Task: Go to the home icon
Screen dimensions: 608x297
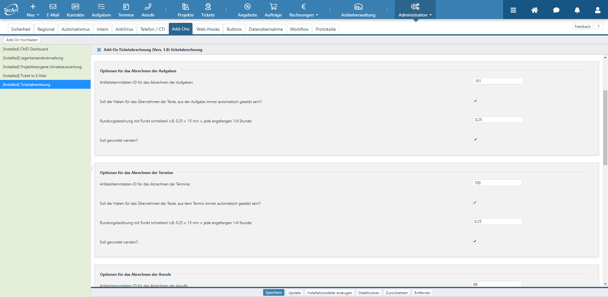Action: [x=535, y=10]
